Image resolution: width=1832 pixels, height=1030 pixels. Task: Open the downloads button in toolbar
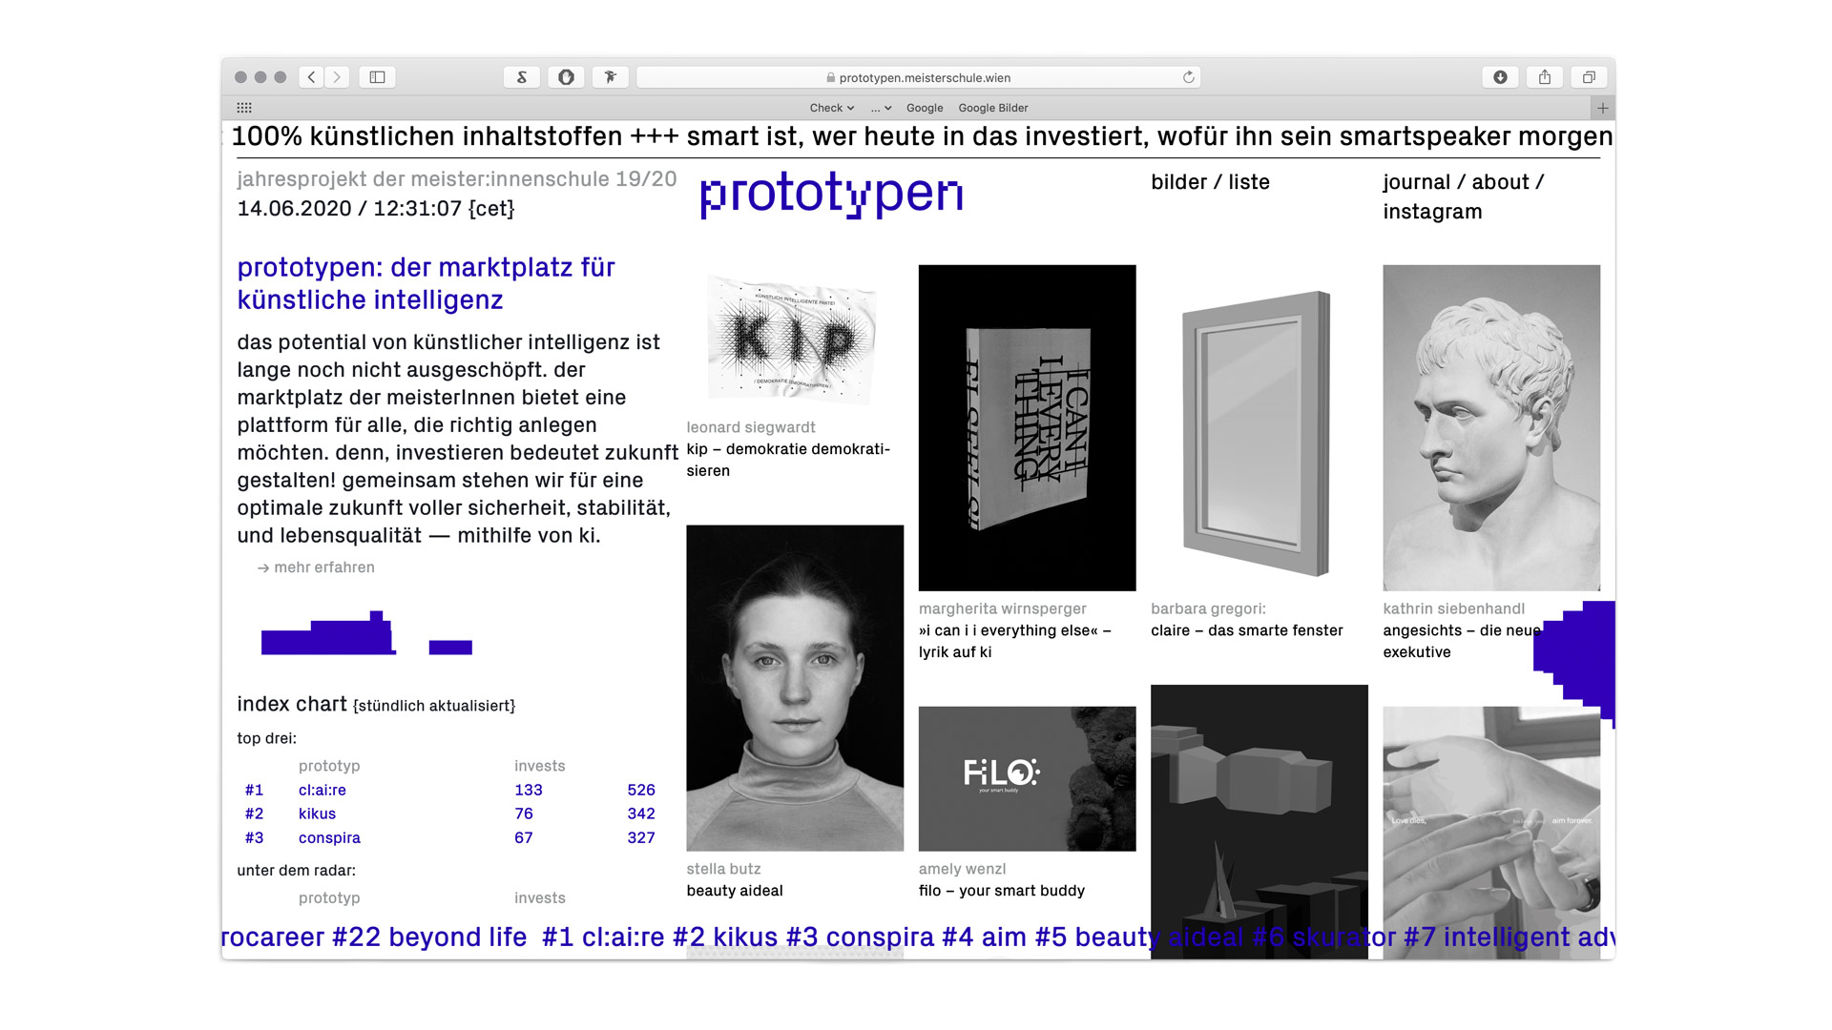[1500, 77]
